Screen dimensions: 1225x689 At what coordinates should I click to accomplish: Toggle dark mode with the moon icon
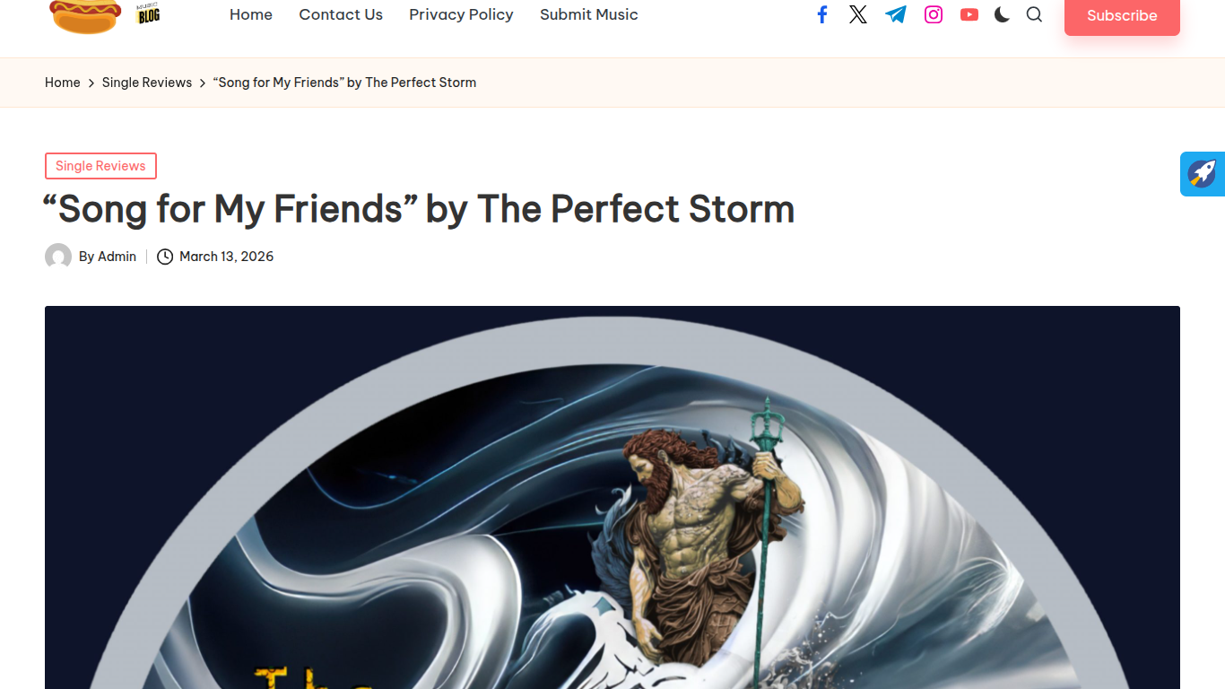coord(1003,14)
